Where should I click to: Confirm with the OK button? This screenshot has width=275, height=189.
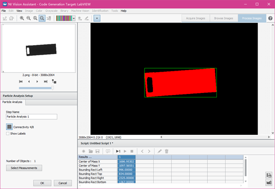[x=42, y=183]
